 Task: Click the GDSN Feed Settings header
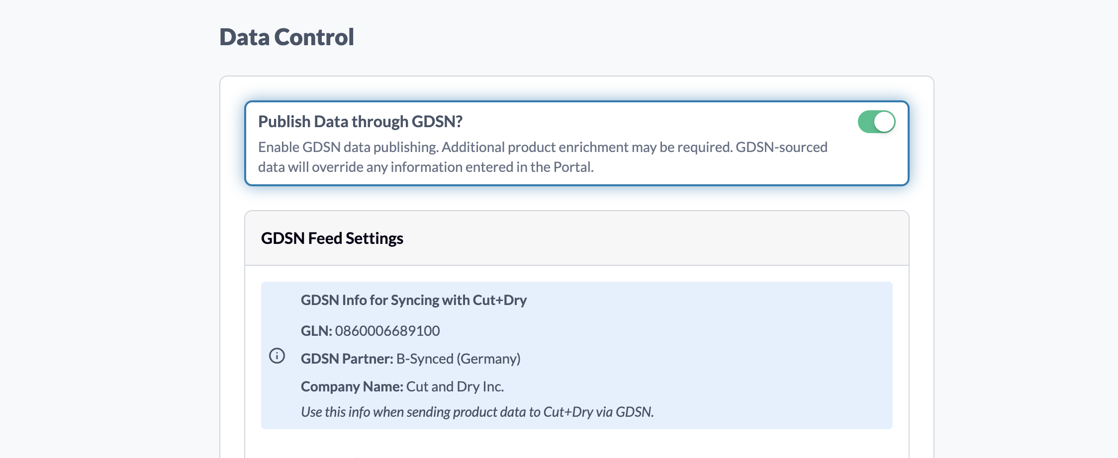pyautogui.click(x=332, y=238)
